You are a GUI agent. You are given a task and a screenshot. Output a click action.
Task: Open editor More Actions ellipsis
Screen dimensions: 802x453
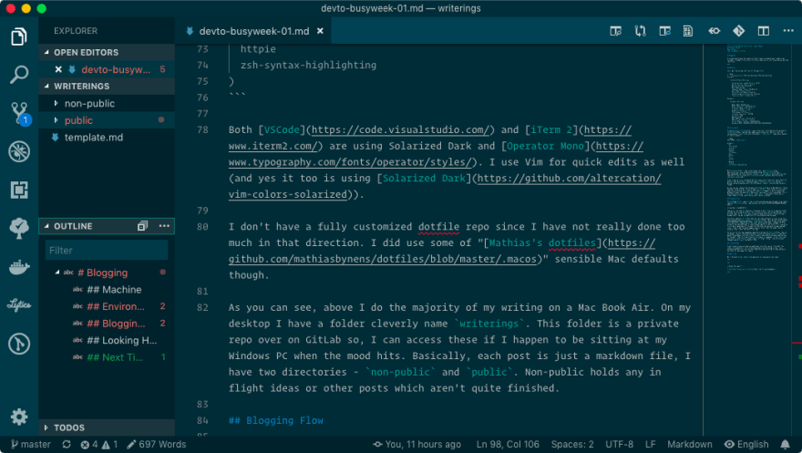(x=788, y=31)
